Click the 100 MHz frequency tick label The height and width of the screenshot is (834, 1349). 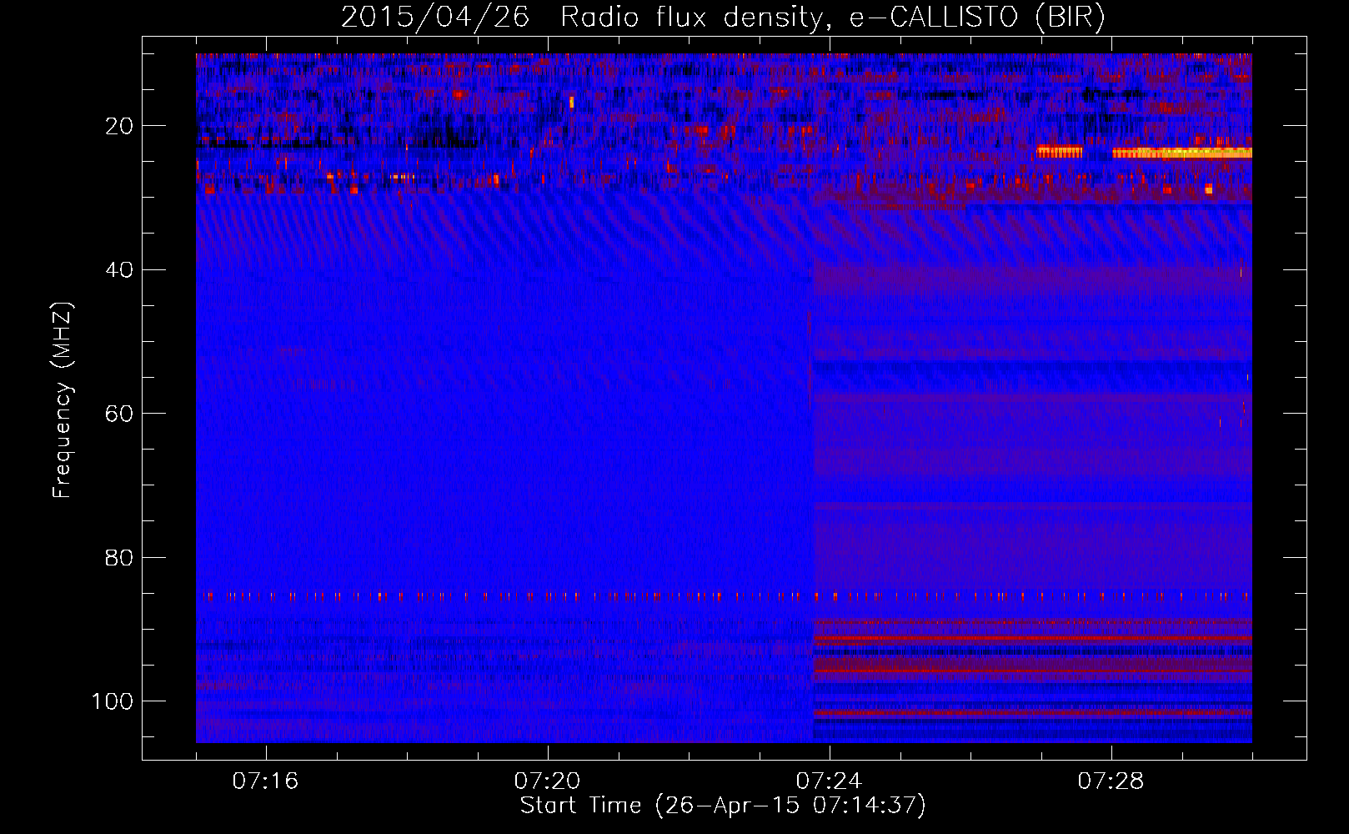point(113,701)
